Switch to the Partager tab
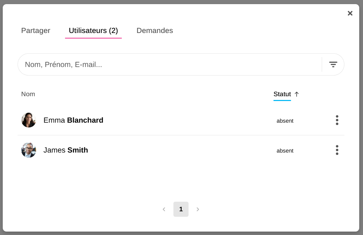Image resolution: width=363 pixels, height=235 pixels. tap(36, 31)
